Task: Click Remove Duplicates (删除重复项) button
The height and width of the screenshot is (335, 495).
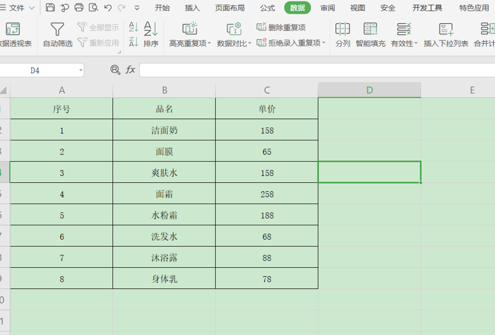Action: pyautogui.click(x=281, y=27)
